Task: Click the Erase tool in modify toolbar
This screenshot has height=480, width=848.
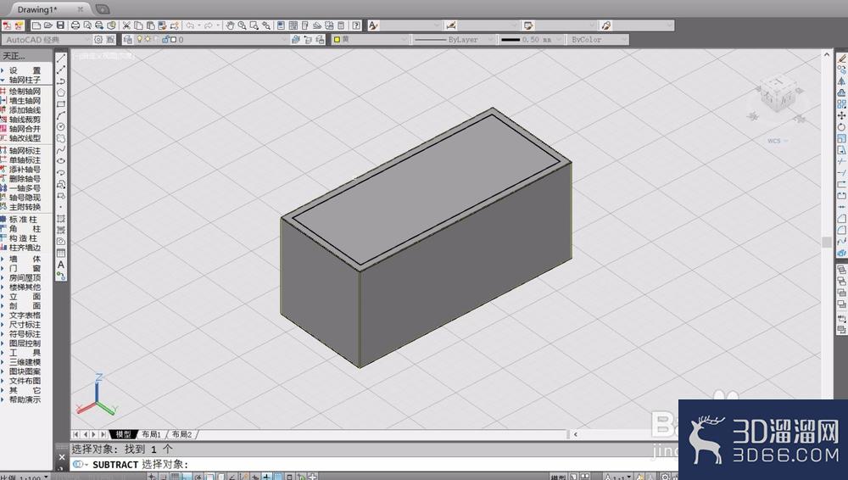Action: (841, 58)
